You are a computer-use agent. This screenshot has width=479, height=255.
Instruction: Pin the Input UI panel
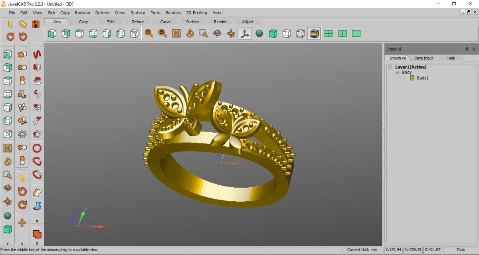click(x=467, y=49)
